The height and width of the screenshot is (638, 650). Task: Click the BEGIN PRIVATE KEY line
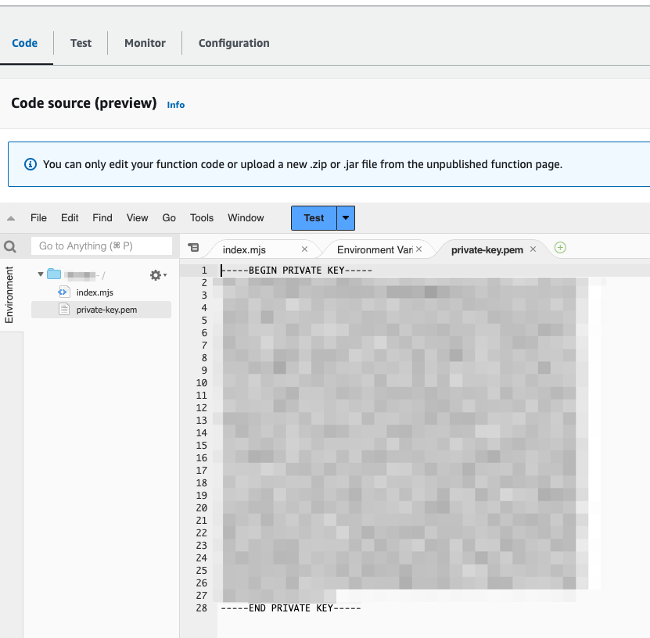(296, 271)
